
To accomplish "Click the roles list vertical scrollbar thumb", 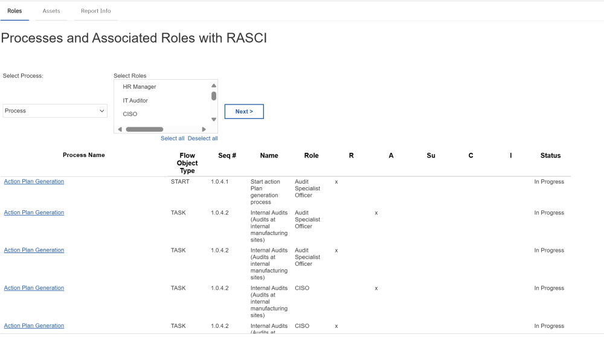I will [x=214, y=95].
